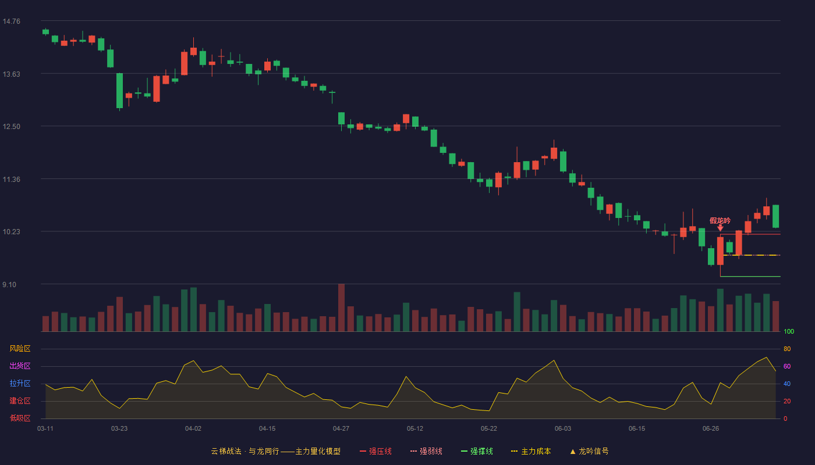Click the 假龙吟 signal marker on chart
The width and height of the screenshot is (815, 465).
click(x=720, y=223)
